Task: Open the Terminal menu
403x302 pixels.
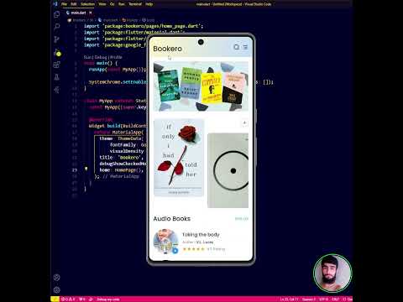Action: (x=135, y=4)
